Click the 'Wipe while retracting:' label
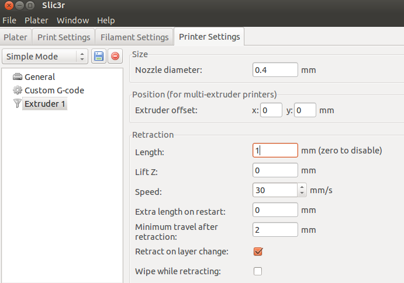404x283 pixels. [x=178, y=271]
